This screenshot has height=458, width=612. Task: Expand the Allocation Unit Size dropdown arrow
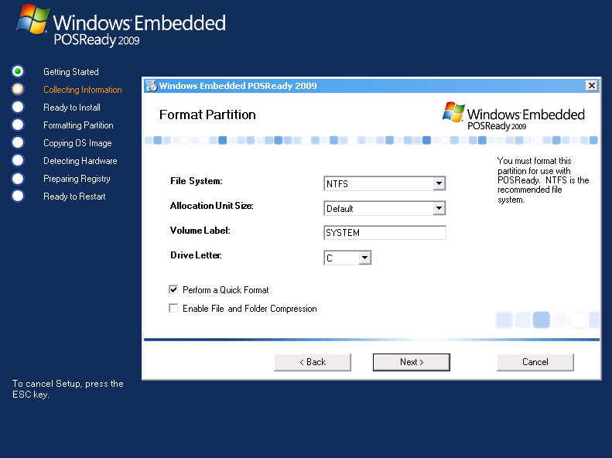tap(439, 208)
